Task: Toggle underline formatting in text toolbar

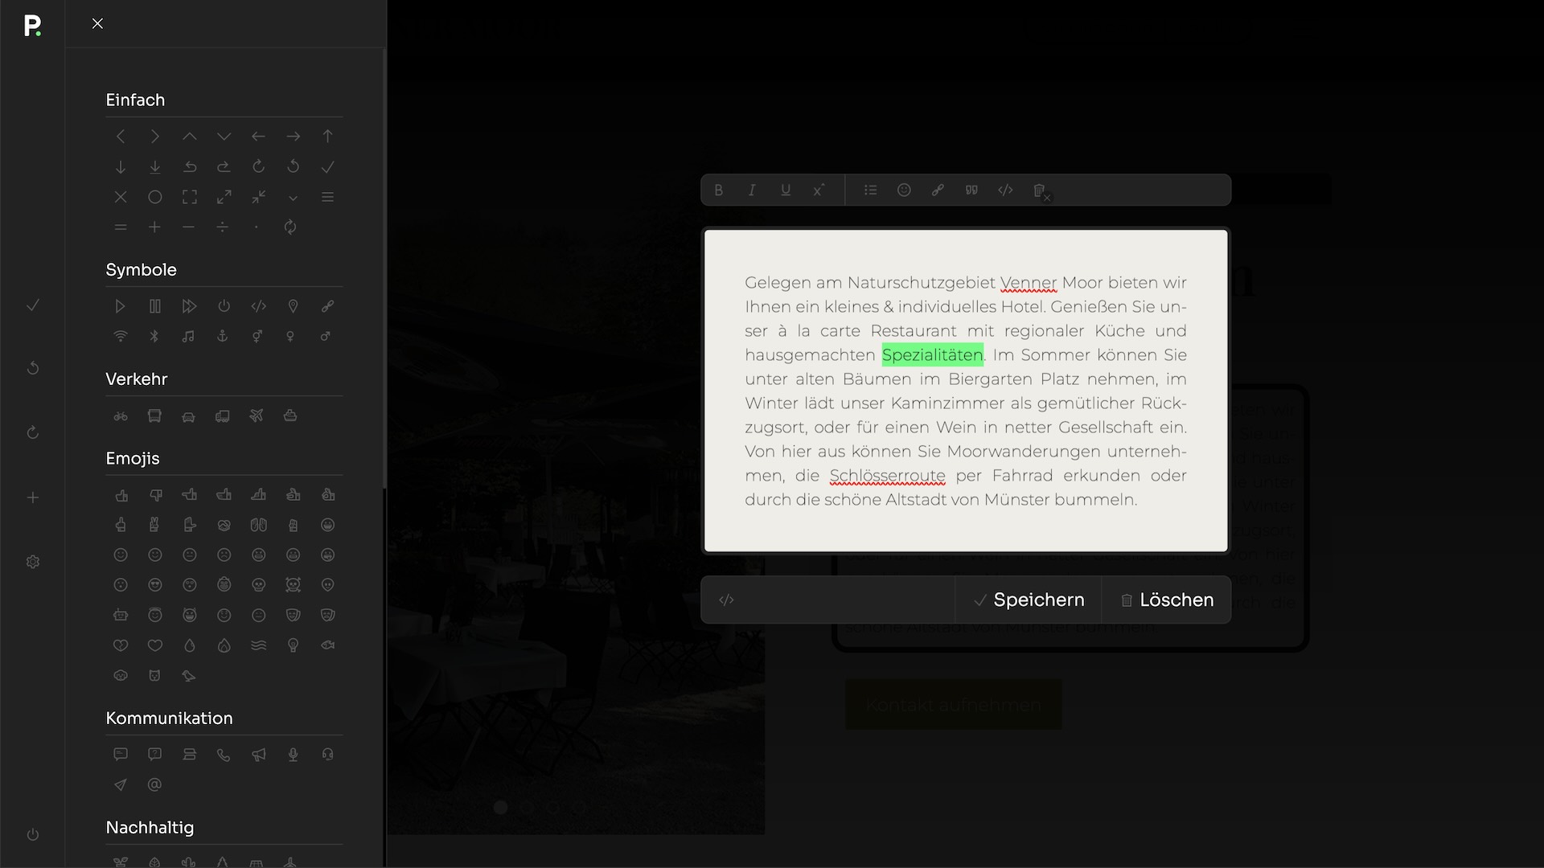Action: (786, 190)
